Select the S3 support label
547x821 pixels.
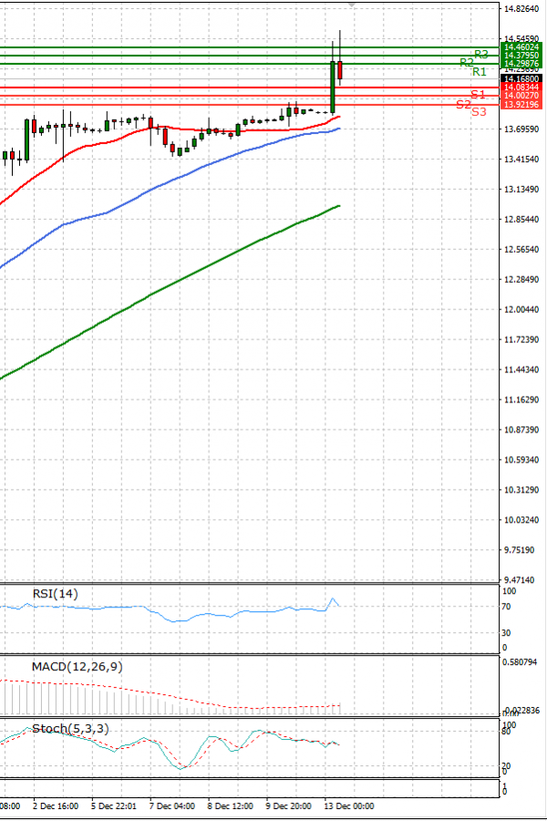(479, 111)
